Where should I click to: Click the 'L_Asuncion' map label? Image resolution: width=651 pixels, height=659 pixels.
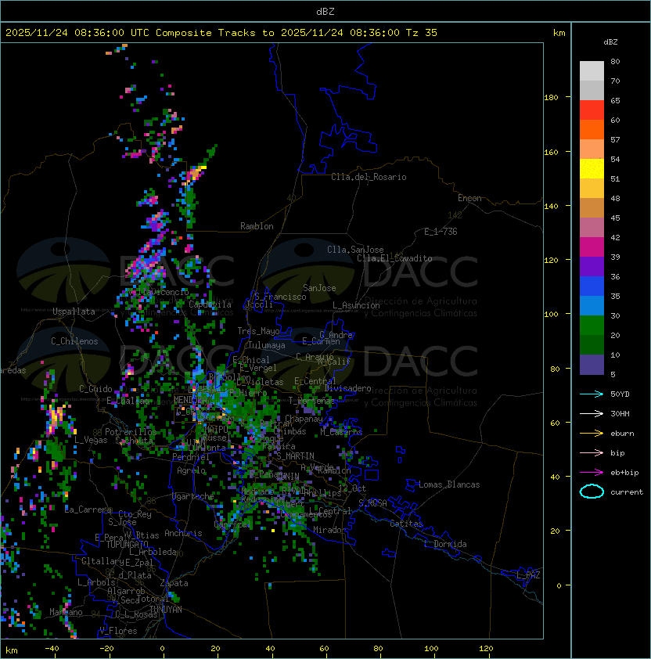[x=356, y=305]
